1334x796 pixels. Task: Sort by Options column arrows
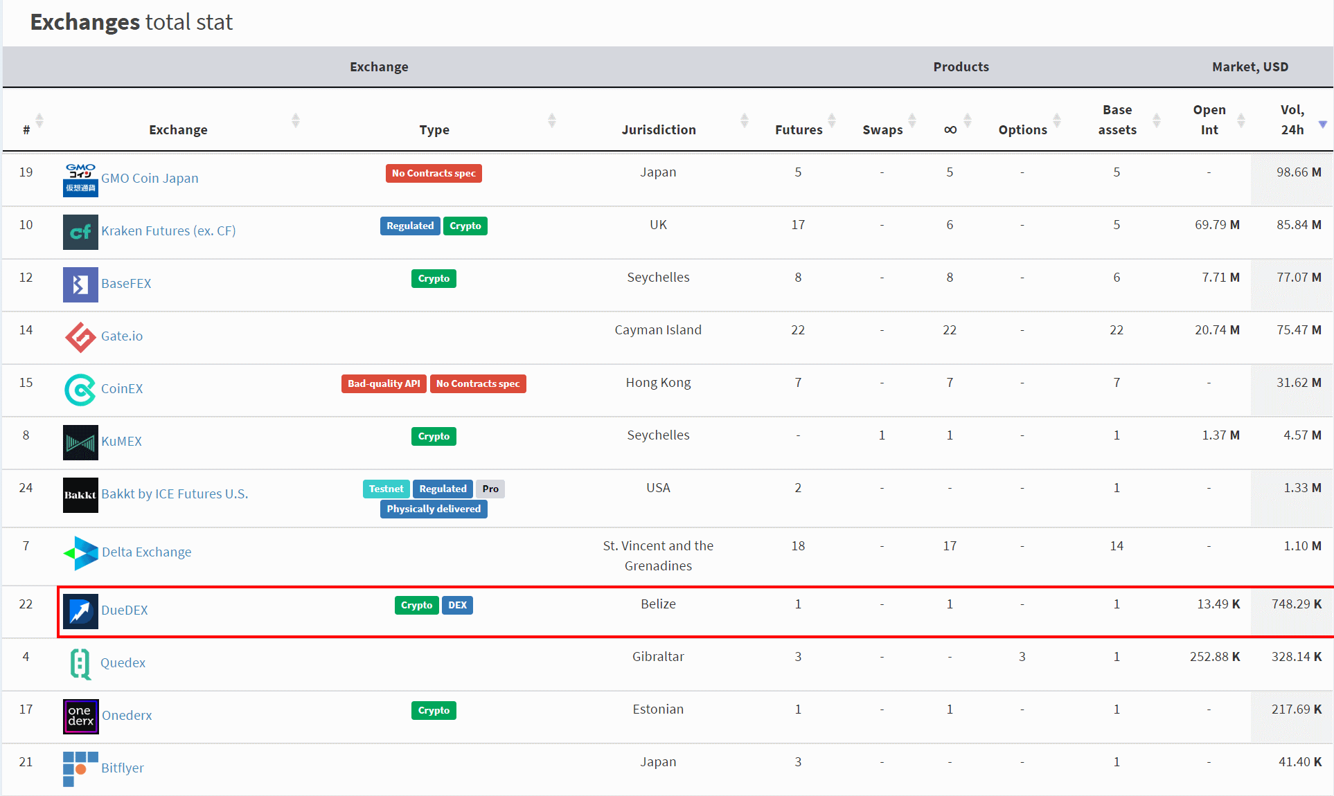pyautogui.click(x=1057, y=120)
